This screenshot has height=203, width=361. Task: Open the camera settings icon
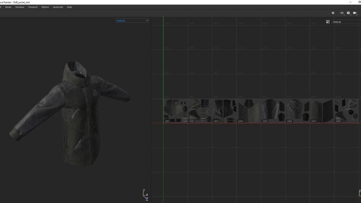[x=355, y=13]
